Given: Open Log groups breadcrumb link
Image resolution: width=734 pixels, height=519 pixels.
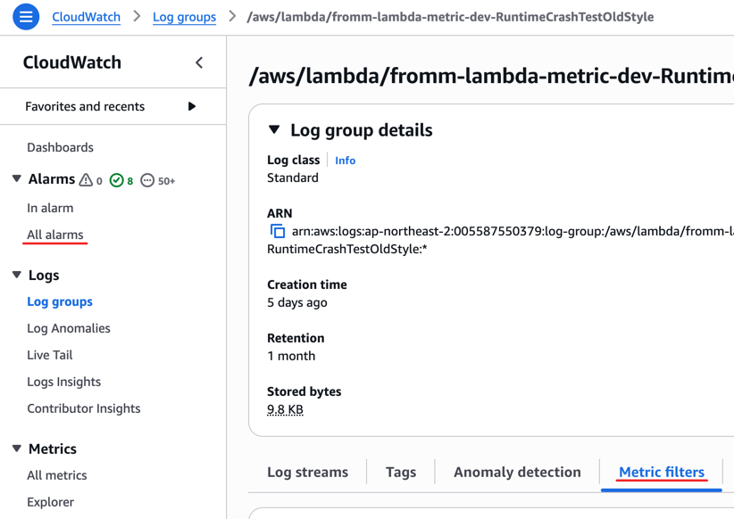Looking at the screenshot, I should click(x=185, y=17).
